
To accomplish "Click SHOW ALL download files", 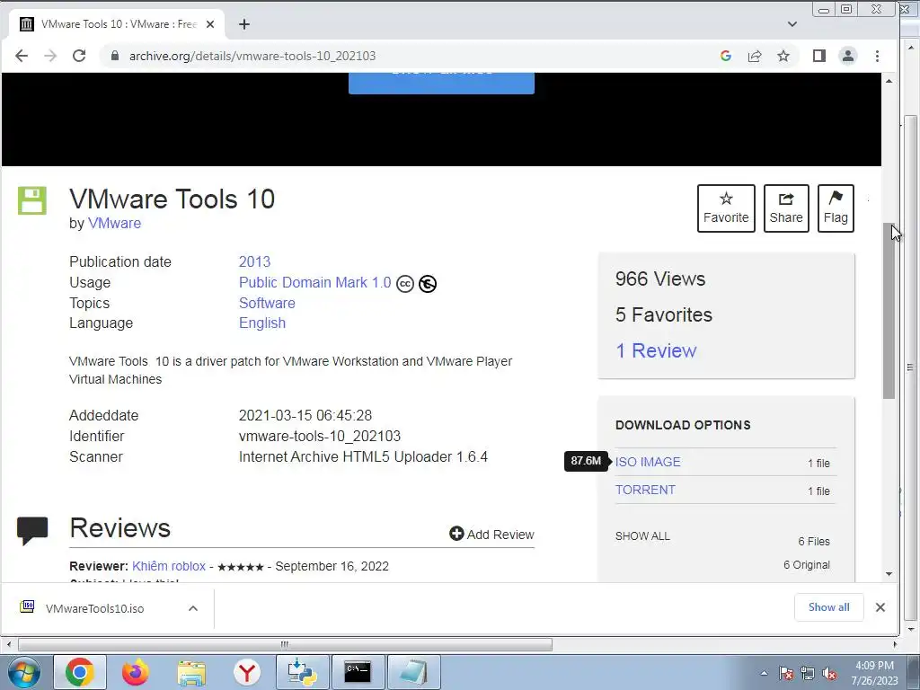I will (642, 536).
